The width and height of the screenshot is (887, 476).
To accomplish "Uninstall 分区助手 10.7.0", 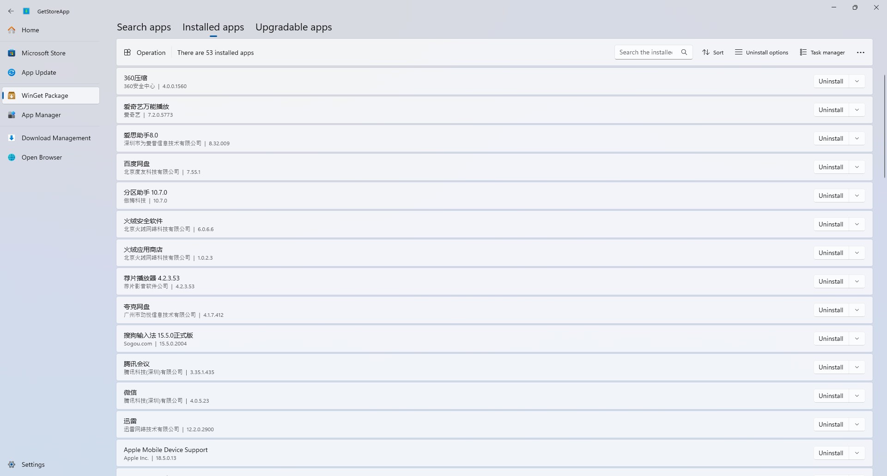I will point(831,196).
